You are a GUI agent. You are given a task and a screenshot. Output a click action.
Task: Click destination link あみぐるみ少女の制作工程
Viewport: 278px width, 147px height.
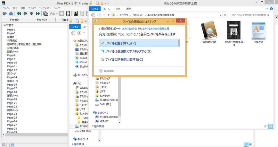[156, 29]
